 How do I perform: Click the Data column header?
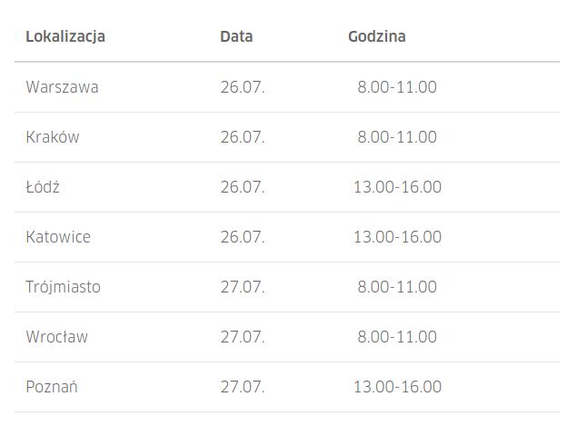[x=236, y=37]
